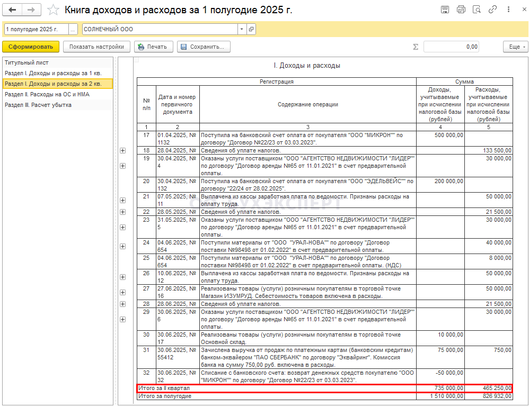Screen dimensions: 529x407
Task: Open organization card with the open-form icon
Action: [x=251, y=29]
